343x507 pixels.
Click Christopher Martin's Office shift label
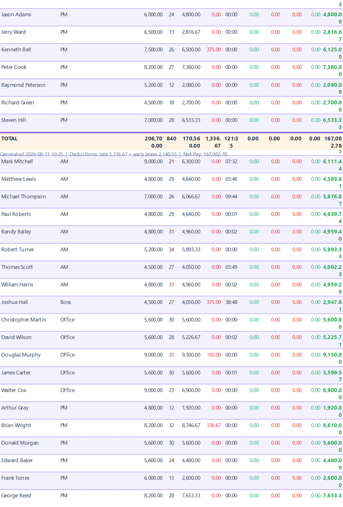68,320
